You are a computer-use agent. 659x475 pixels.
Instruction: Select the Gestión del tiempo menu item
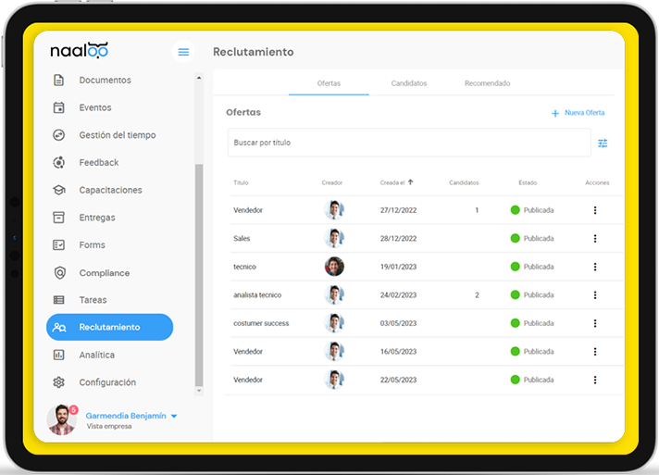pos(118,135)
